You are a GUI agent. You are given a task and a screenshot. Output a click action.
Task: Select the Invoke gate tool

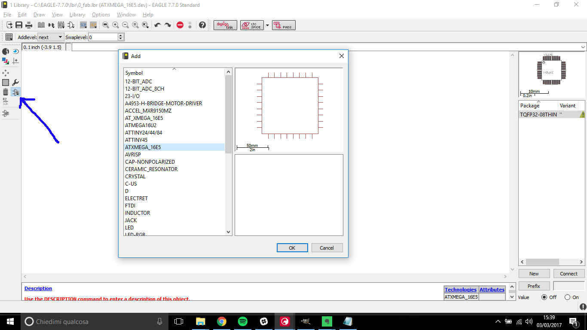coord(6,113)
